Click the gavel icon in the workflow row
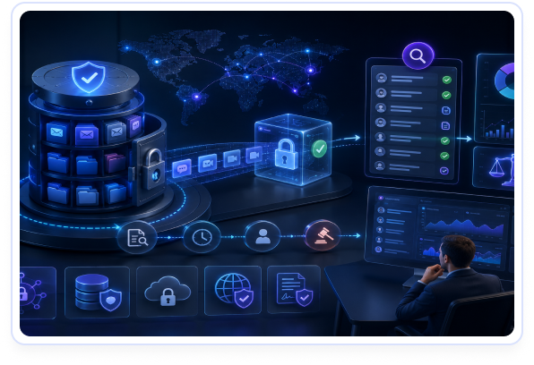This screenshot has width=534, height=365. coord(323,235)
